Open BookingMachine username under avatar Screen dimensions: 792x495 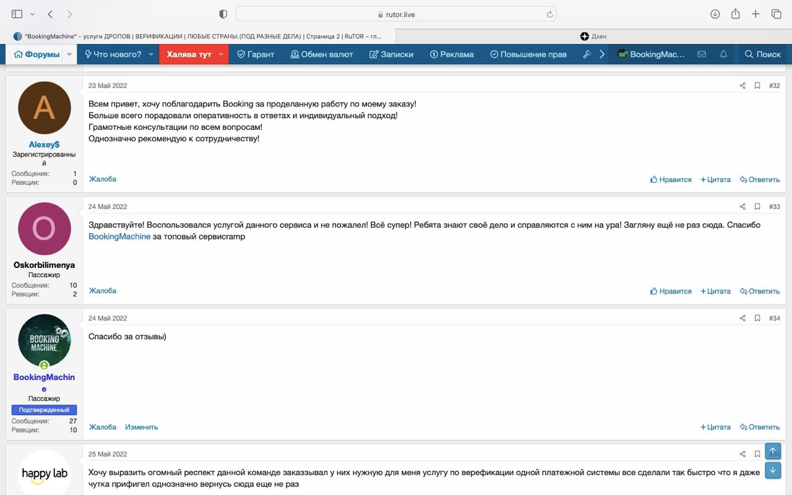tap(44, 382)
